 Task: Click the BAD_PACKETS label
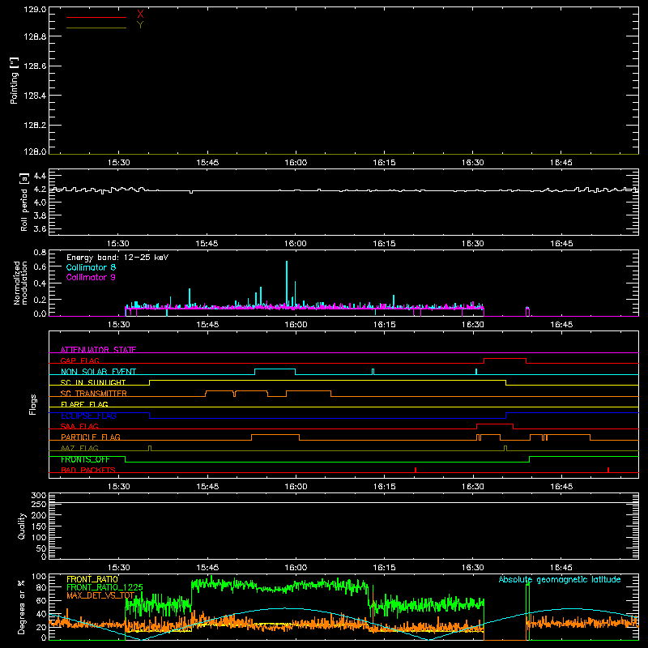tap(88, 470)
